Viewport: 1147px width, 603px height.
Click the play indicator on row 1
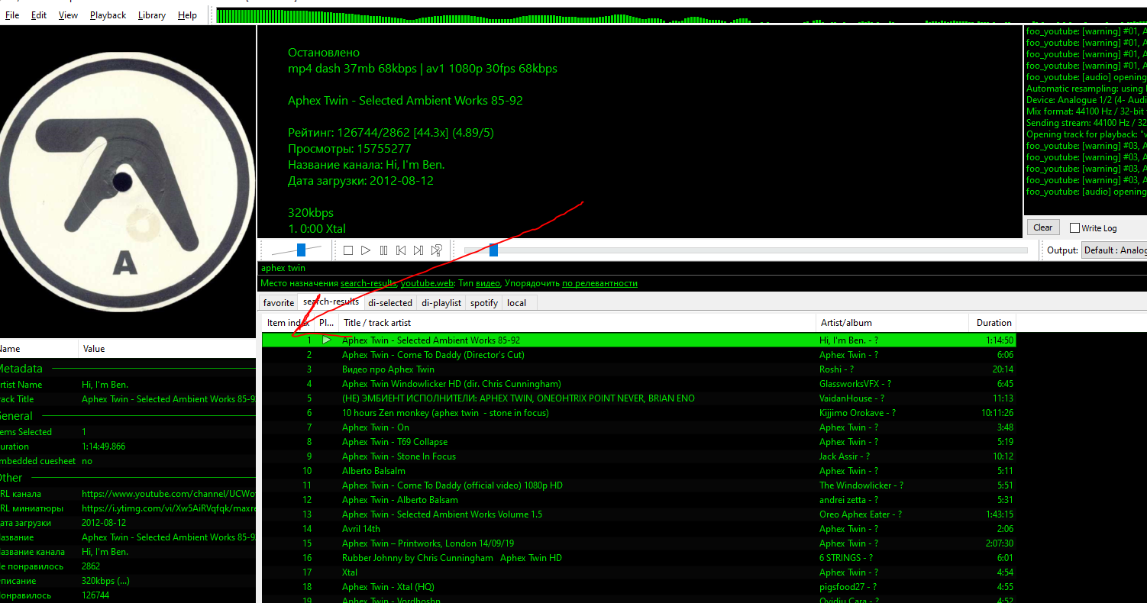point(327,340)
